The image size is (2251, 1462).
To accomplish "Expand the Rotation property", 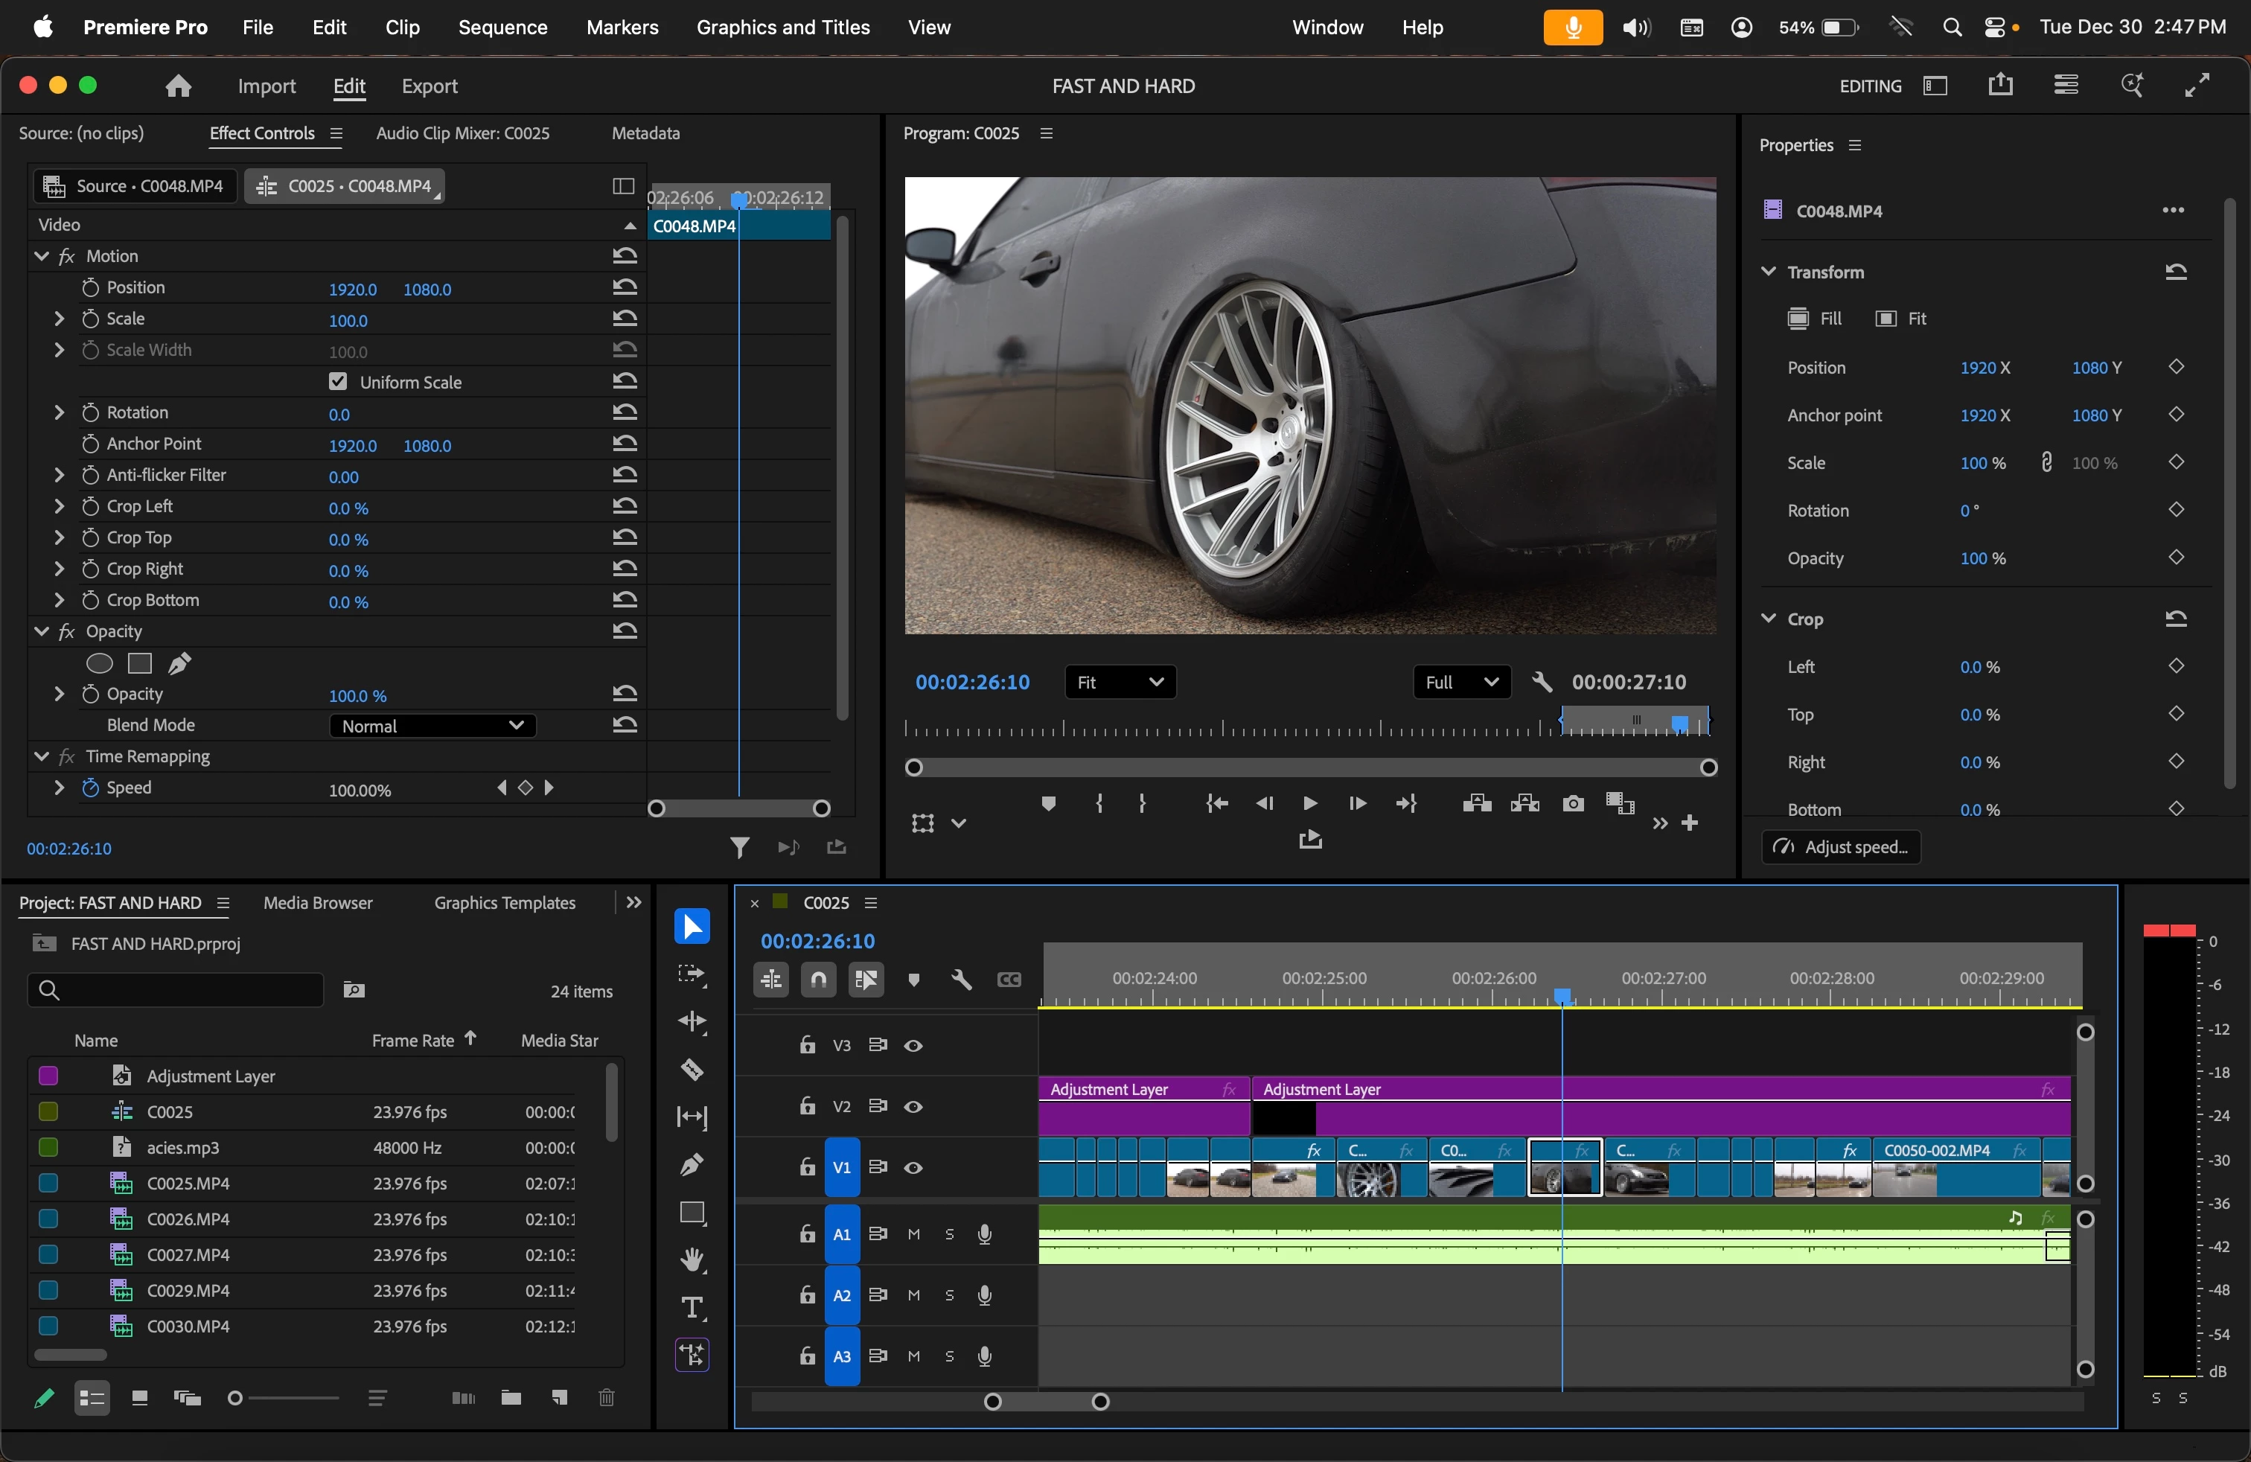I will pos(59,412).
